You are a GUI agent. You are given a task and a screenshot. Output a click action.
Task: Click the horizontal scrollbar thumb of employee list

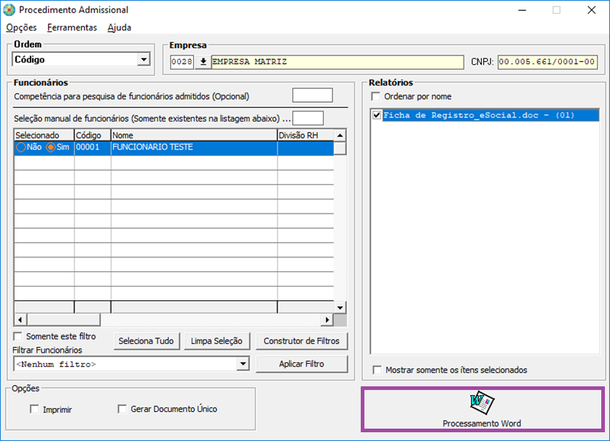pos(63,320)
